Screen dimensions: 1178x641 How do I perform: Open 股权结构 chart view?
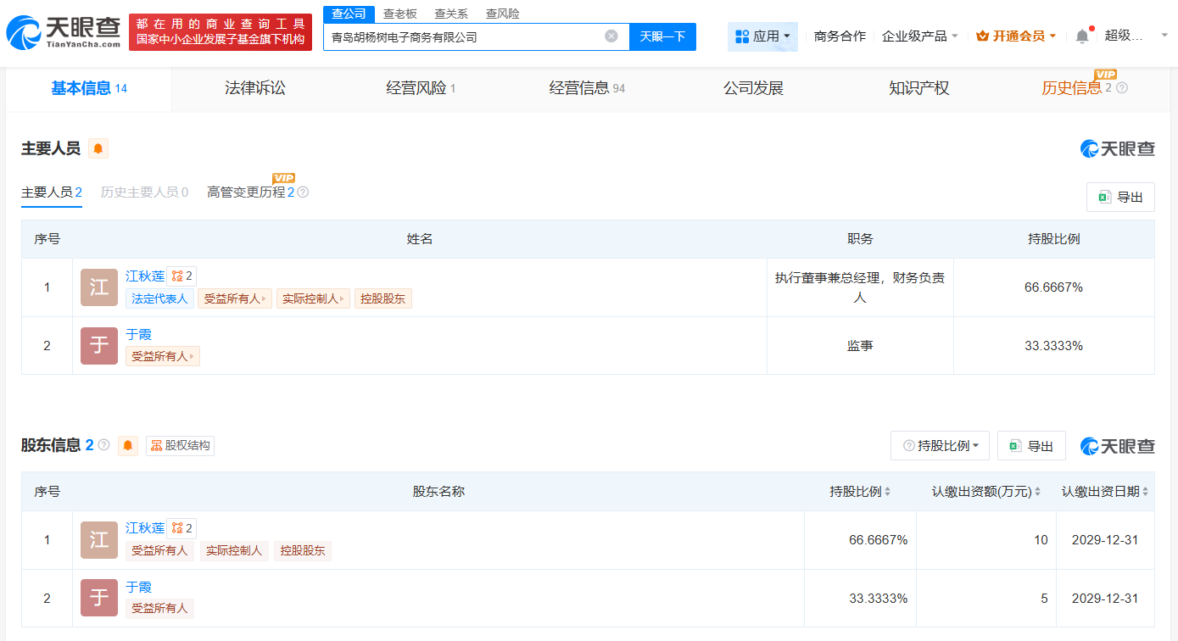[x=179, y=444]
